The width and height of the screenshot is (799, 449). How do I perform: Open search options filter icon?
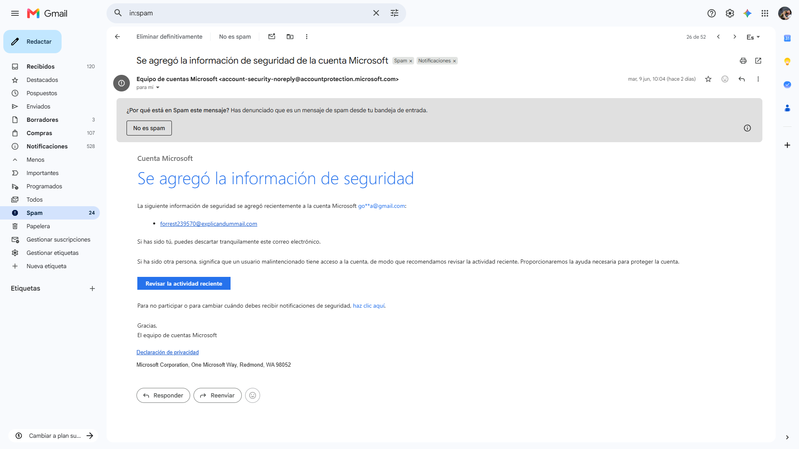click(x=395, y=13)
